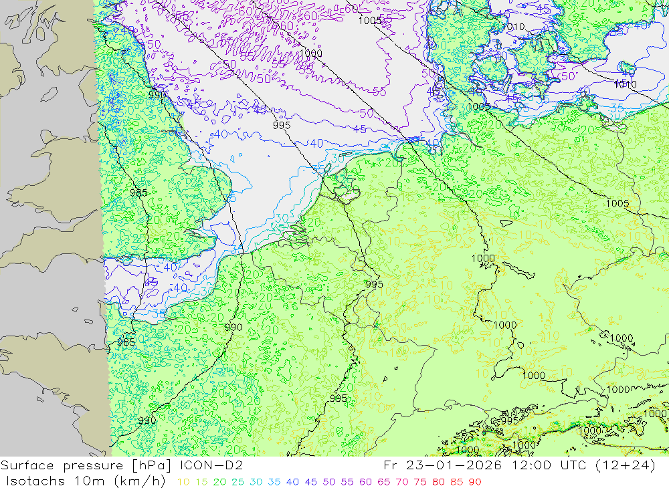Click the 45 value in the isotach legend

tap(310, 482)
